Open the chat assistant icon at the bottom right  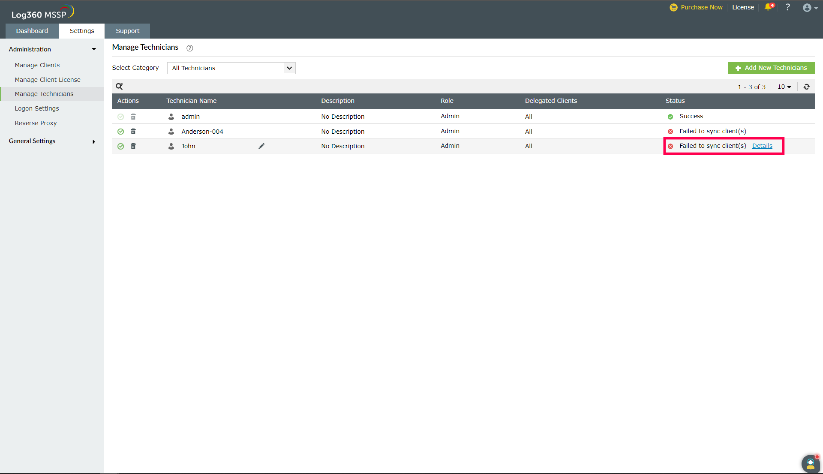click(x=810, y=463)
